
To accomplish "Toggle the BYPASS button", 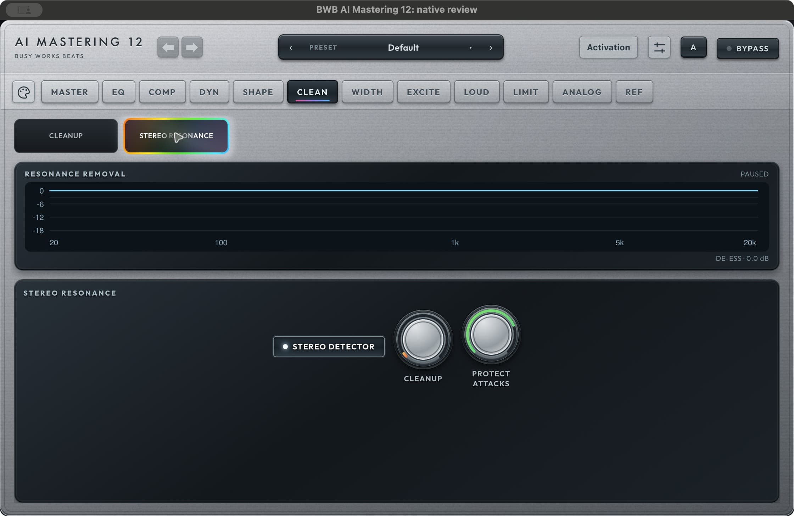I will tap(748, 49).
